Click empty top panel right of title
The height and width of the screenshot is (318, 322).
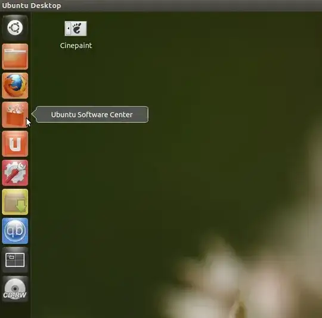click(191, 5)
